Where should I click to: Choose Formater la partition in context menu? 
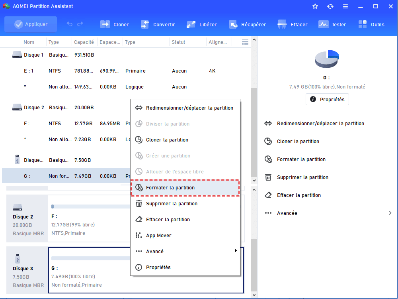pyautogui.click(x=185, y=188)
